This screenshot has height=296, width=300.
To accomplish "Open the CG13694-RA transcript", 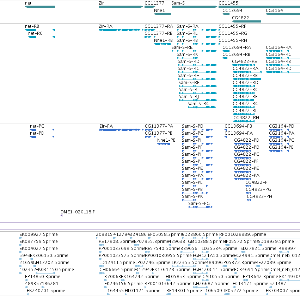I will pyautogui.click(x=226, y=51).
